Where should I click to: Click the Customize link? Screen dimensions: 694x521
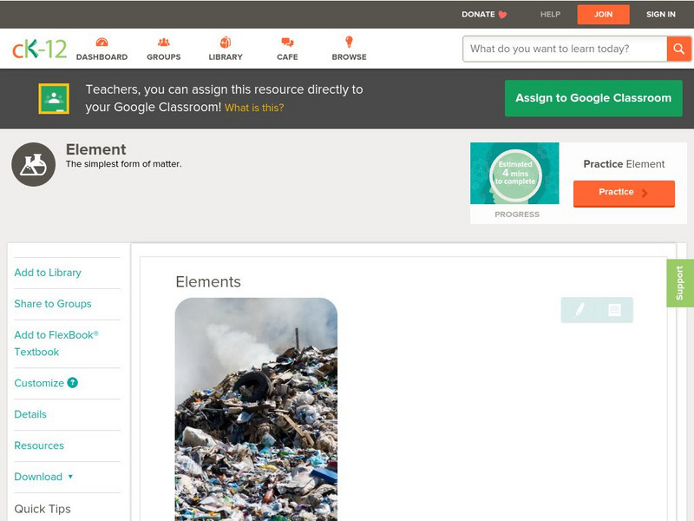pyautogui.click(x=39, y=383)
